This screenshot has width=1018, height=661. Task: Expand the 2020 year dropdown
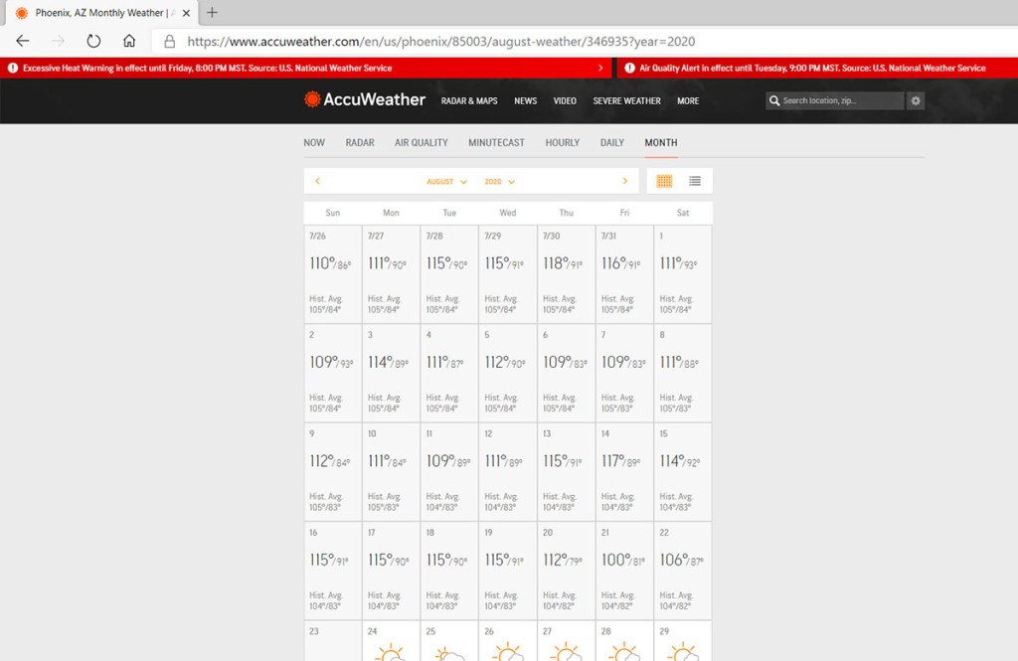click(x=499, y=182)
